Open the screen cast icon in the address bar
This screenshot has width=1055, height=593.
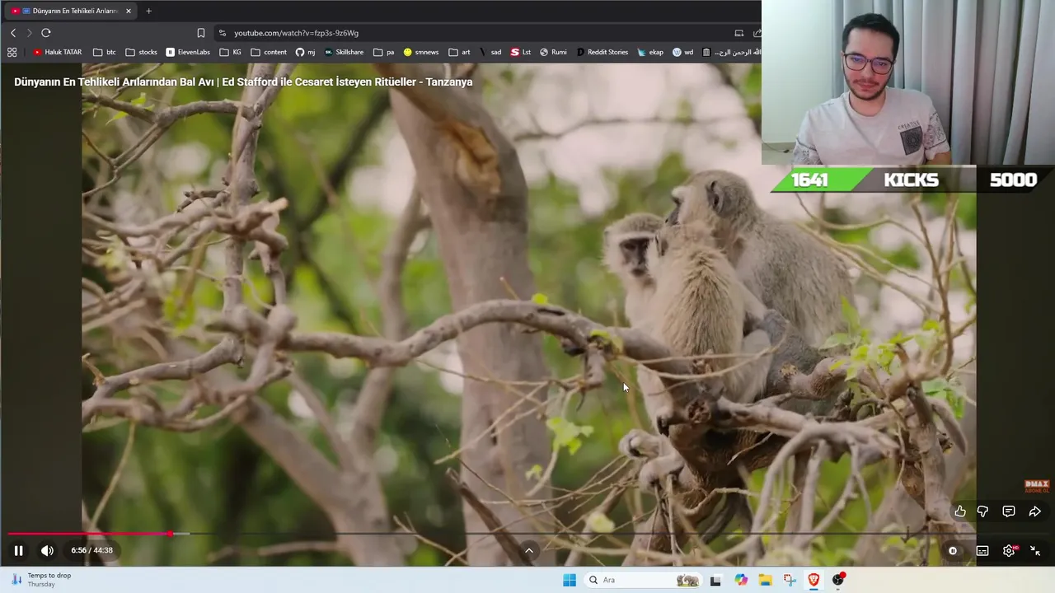pos(739,33)
